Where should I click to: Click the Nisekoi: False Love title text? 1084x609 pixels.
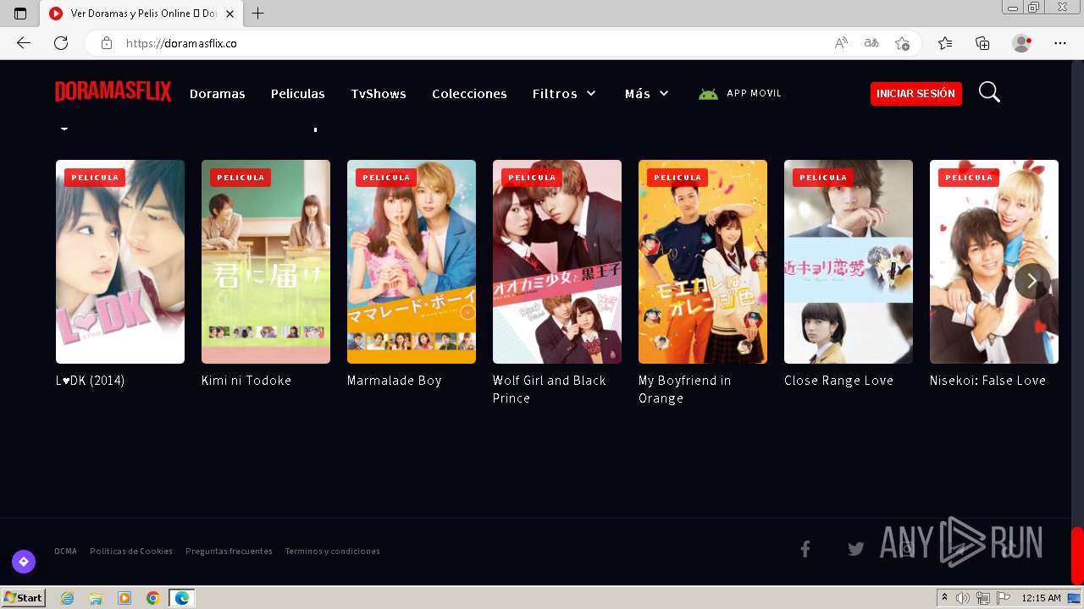point(987,381)
